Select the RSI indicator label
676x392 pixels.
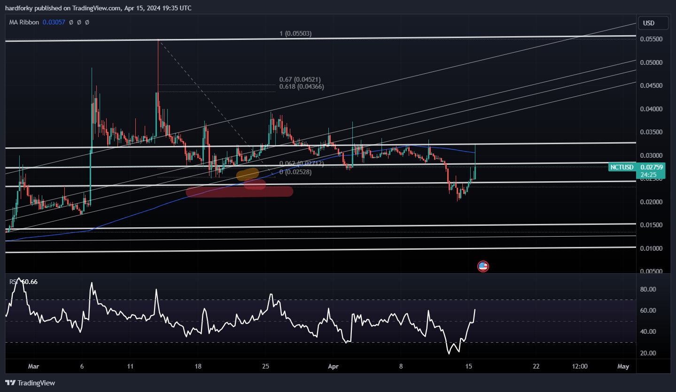(14, 282)
